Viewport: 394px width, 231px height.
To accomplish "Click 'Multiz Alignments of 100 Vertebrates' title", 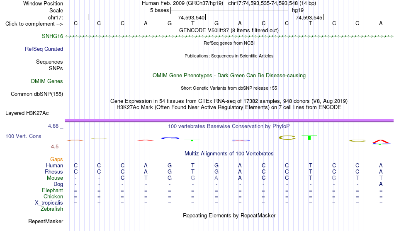I will 229,153.
